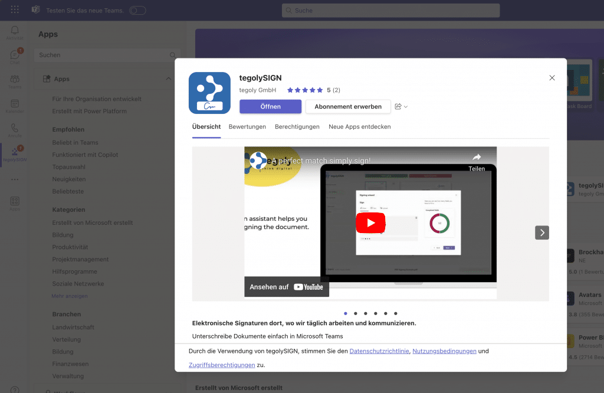
Task: Play the YouTube video preview
Action: (x=370, y=223)
